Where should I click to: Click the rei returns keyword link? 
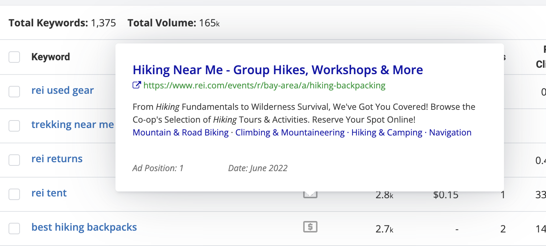pos(57,159)
